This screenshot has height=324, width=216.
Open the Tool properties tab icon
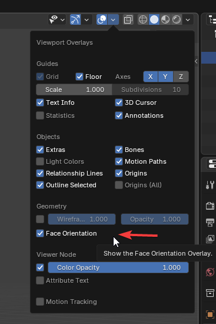tap(210, 185)
